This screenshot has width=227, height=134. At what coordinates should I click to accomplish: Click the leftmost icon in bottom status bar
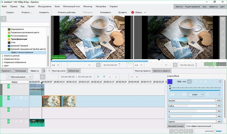[172, 131]
